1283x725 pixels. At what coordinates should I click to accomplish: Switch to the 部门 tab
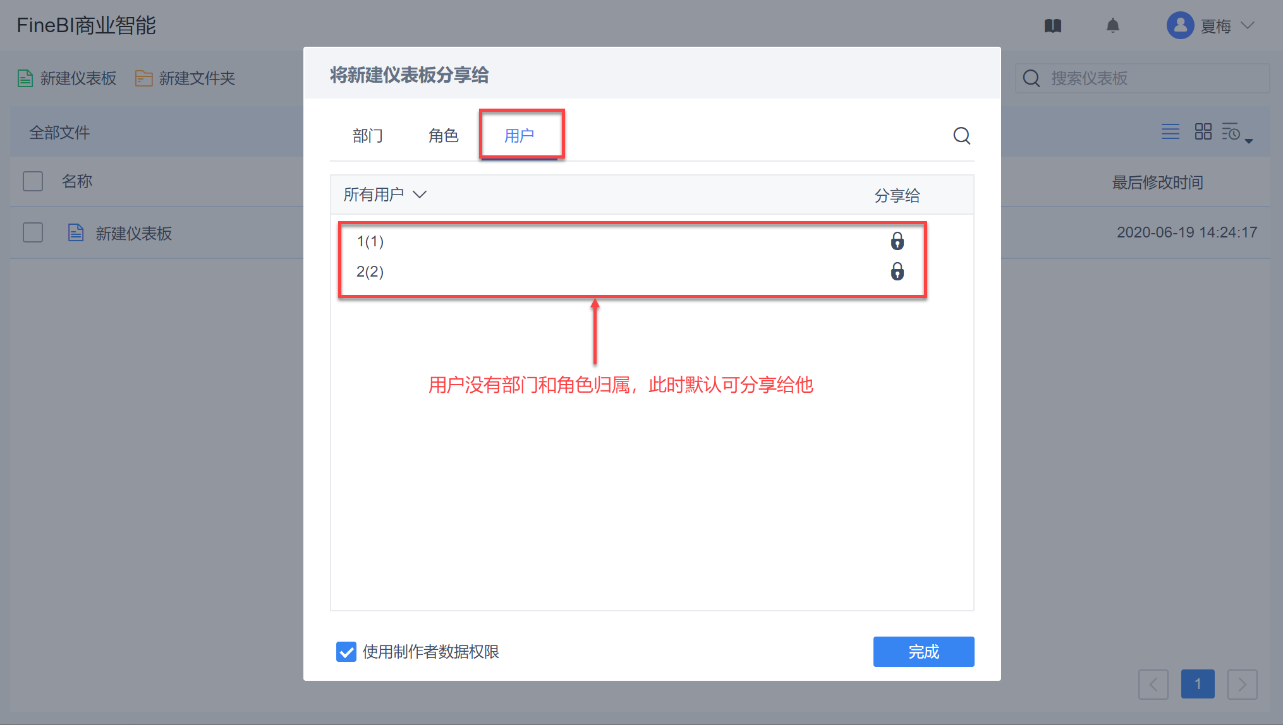click(x=367, y=136)
